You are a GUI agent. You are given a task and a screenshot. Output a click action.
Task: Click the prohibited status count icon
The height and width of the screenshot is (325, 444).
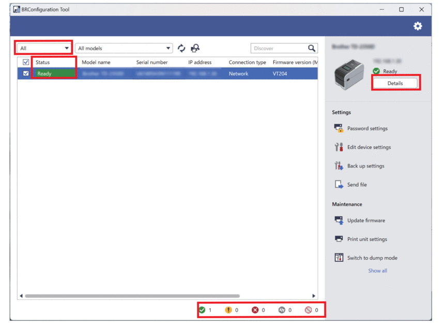308,310
